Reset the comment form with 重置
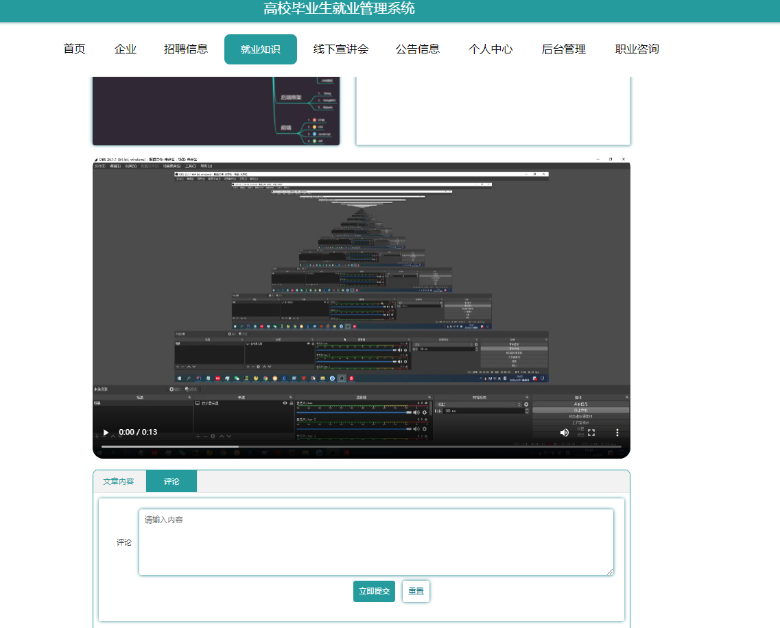Viewport: 780px width, 628px height. 416,591
